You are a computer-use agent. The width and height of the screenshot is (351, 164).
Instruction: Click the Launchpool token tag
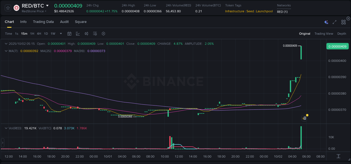(x=264, y=11)
